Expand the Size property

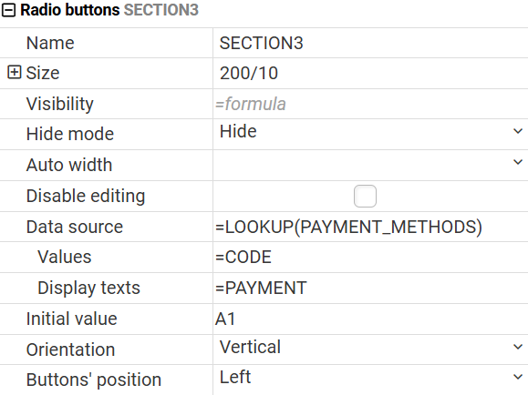click(15, 72)
